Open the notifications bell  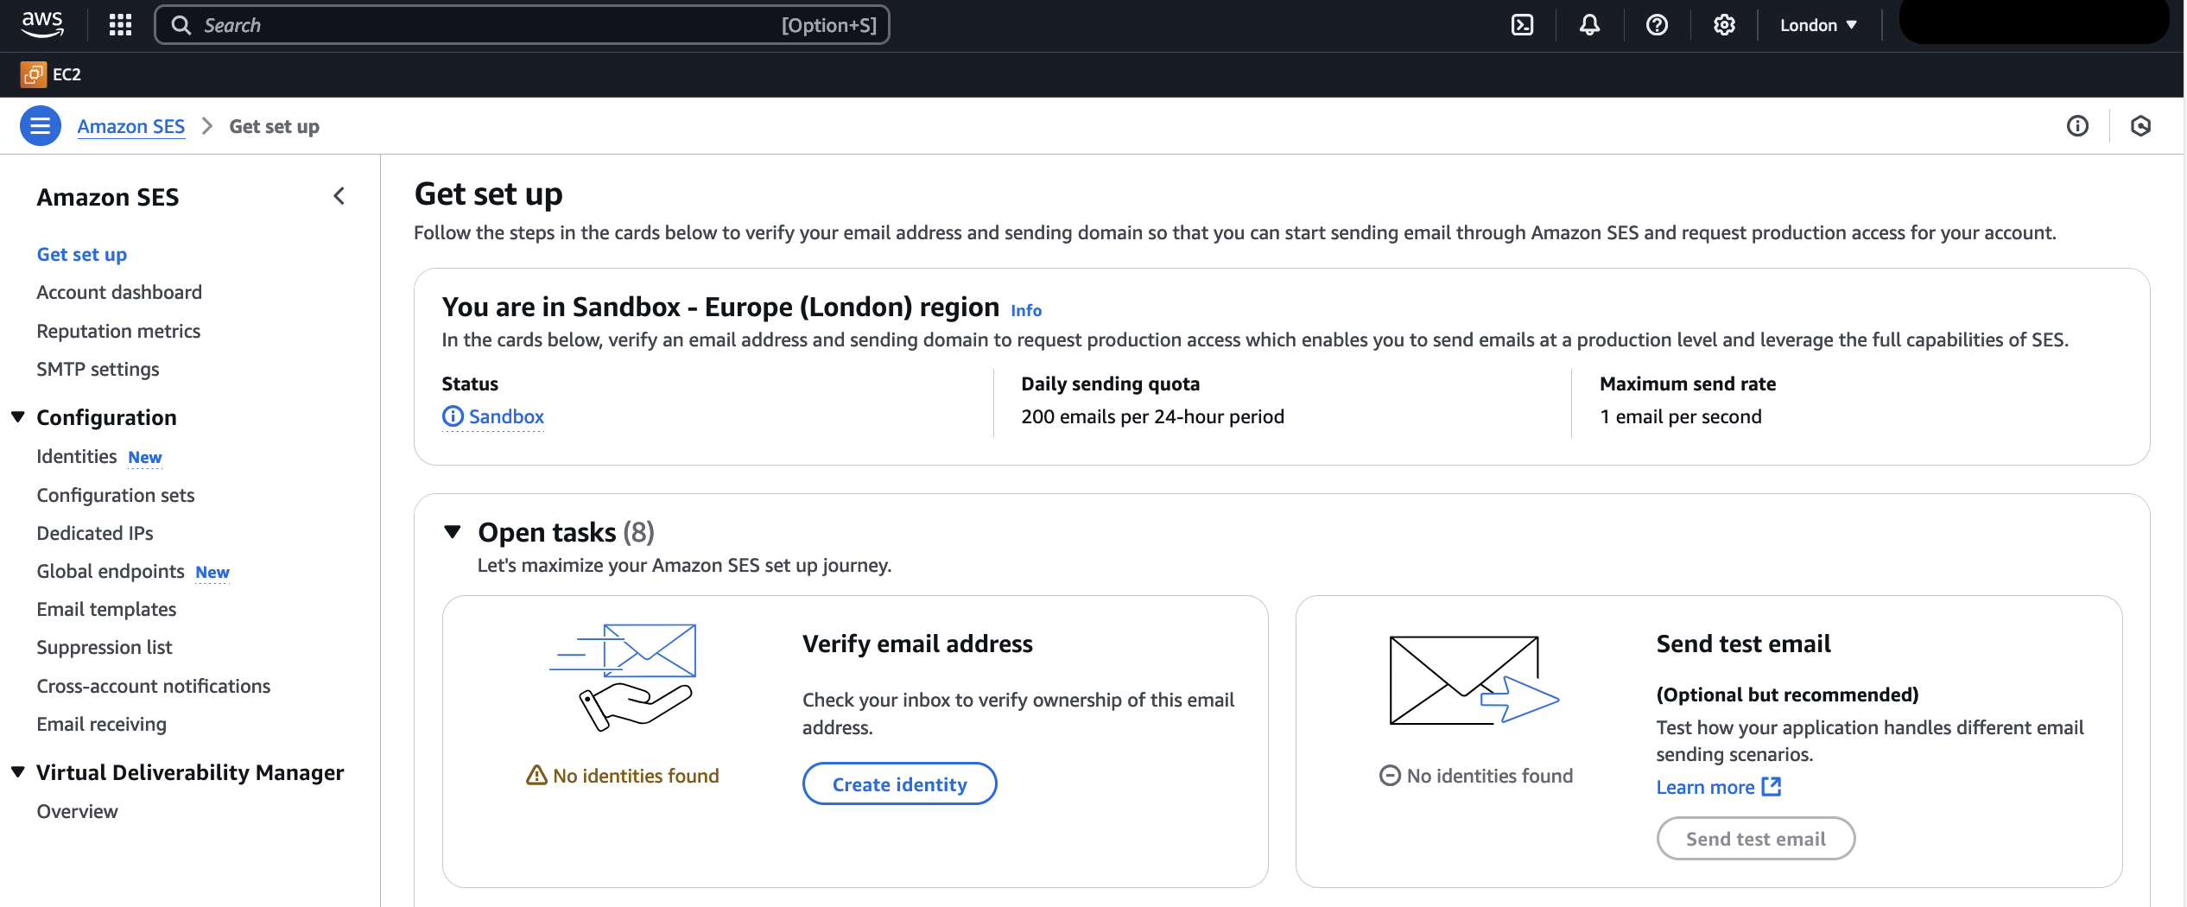tap(1589, 25)
